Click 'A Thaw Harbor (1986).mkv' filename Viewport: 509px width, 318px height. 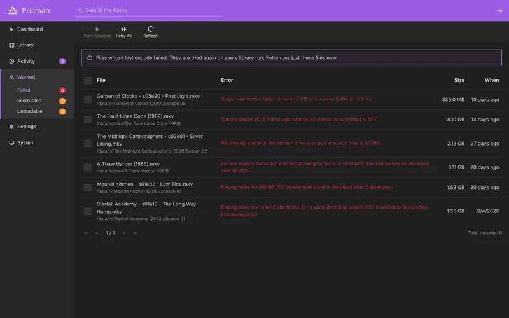[129, 164]
